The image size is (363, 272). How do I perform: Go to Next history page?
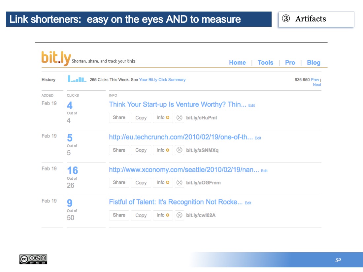point(317,85)
